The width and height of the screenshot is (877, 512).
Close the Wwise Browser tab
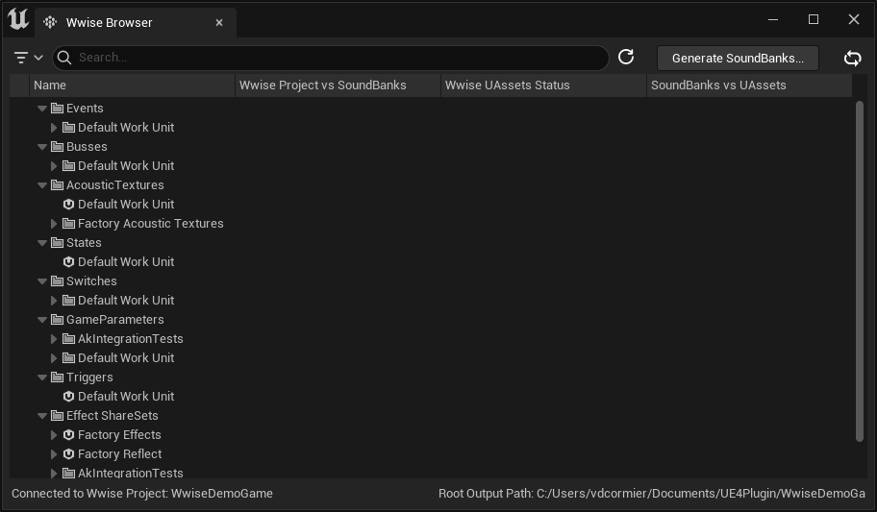point(219,22)
